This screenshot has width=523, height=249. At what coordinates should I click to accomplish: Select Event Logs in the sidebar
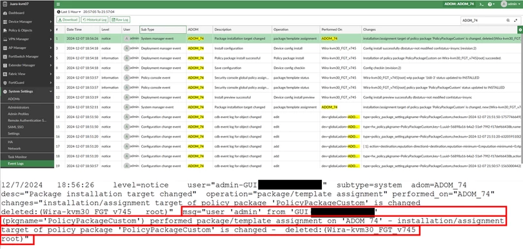[x=27, y=164]
